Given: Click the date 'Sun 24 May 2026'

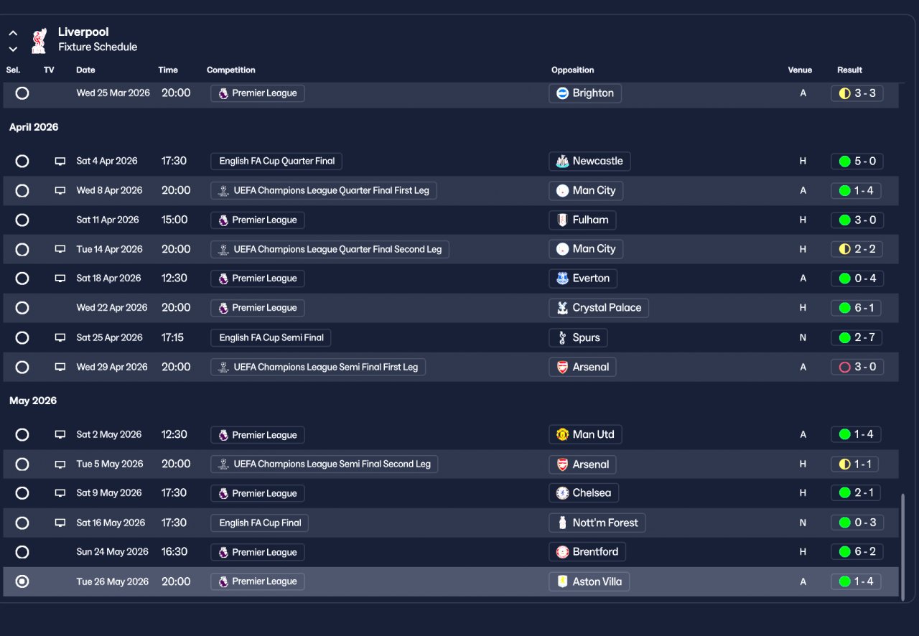Looking at the screenshot, I should 113,553.
